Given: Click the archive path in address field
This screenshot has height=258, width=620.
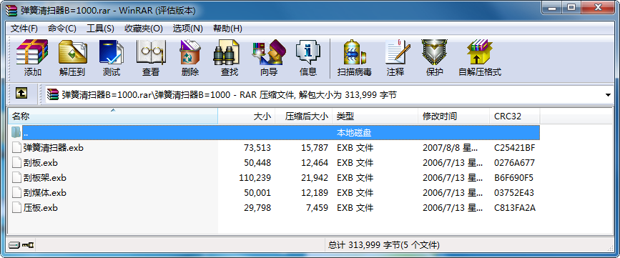Looking at the screenshot, I should 230,95.
